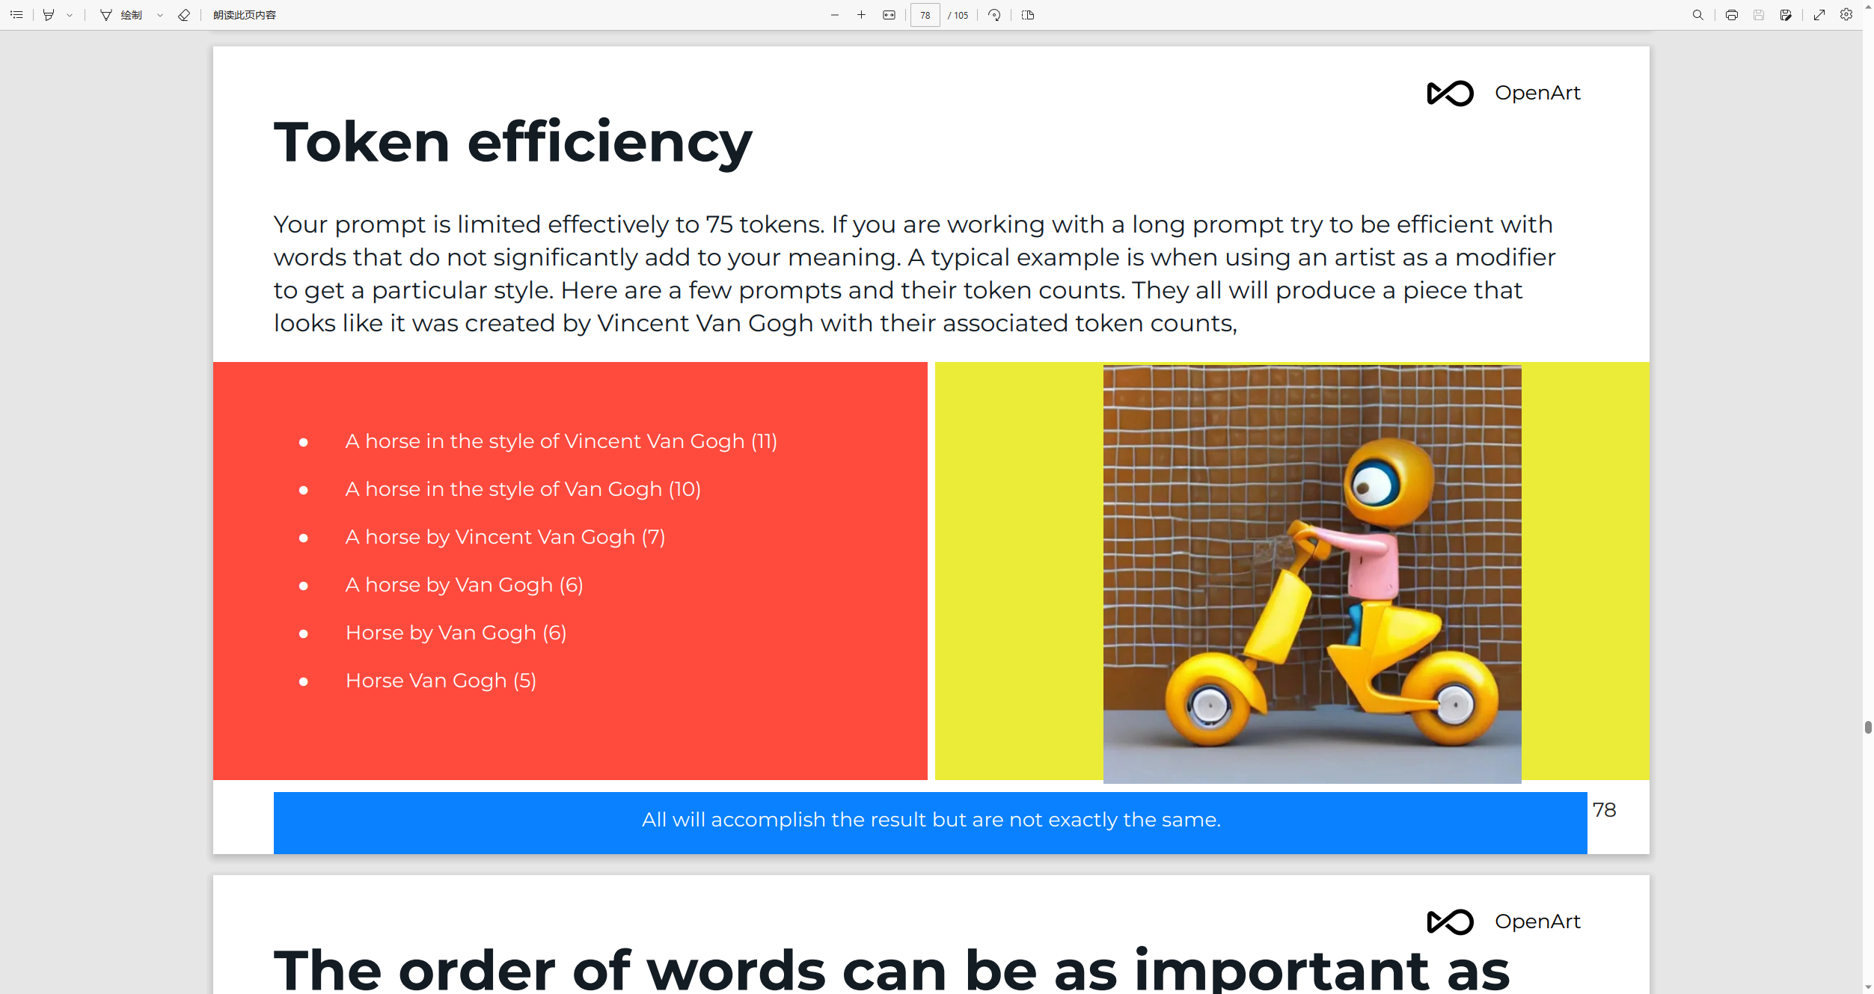Toggle fit to width view
The height and width of the screenshot is (994, 1874).
pos(889,15)
